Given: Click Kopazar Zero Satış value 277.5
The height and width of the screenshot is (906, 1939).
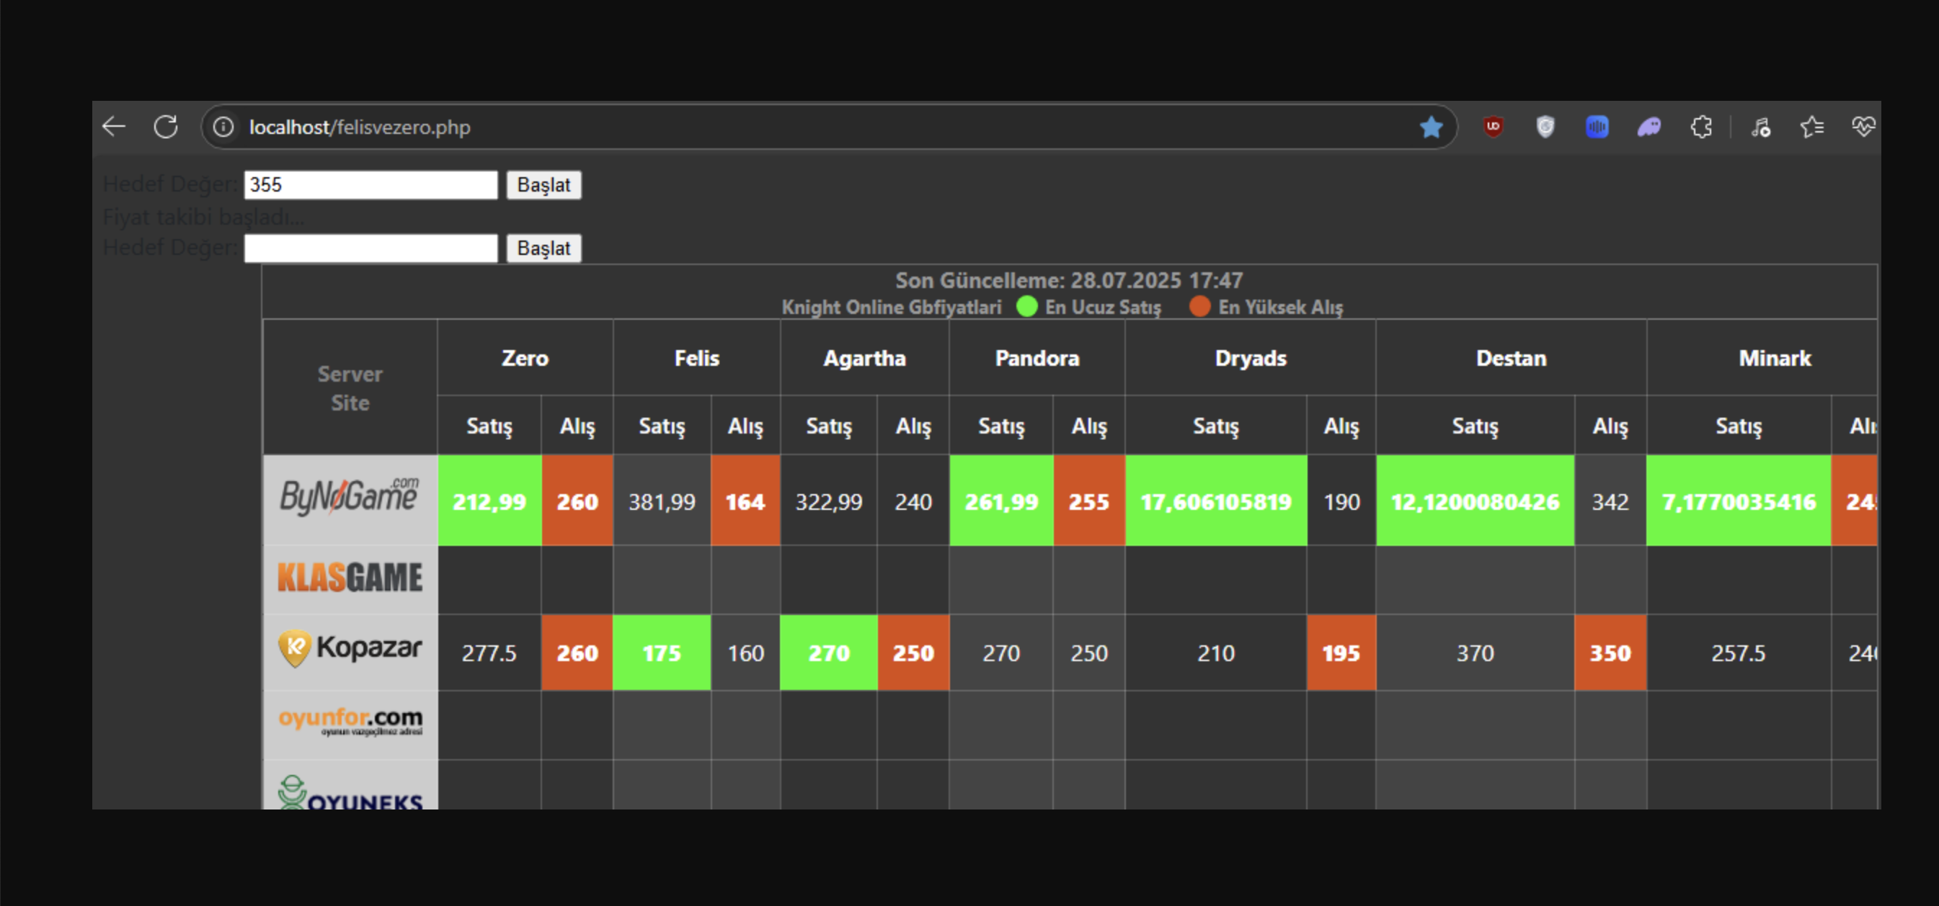Looking at the screenshot, I should pos(489,652).
